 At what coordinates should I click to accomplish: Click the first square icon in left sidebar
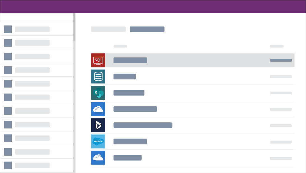(x=8, y=29)
